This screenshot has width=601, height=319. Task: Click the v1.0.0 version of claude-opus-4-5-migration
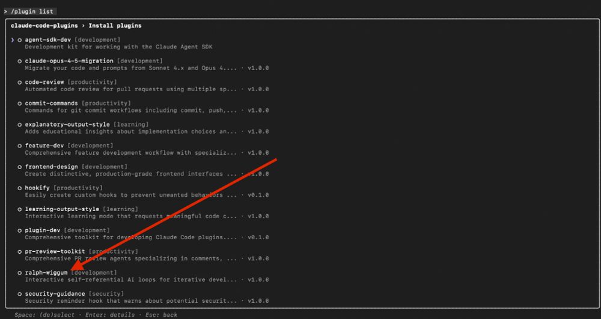click(x=258, y=68)
